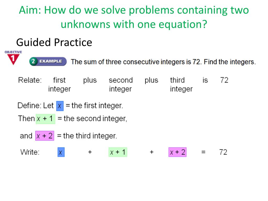Click the pink x + 2 box after and
Screen dimensions: 268x201
[45, 136]
